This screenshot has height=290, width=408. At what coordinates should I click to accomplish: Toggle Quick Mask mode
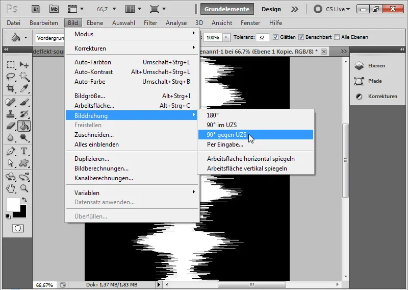tap(18, 228)
